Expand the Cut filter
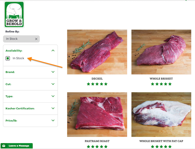Screen dimensions: 195x149 53,84
